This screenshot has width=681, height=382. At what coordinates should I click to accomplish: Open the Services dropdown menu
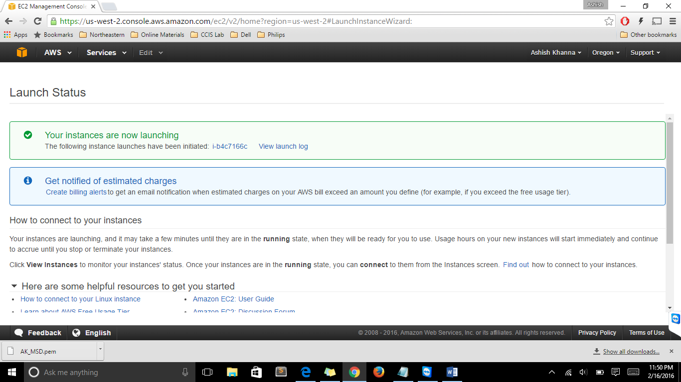106,53
